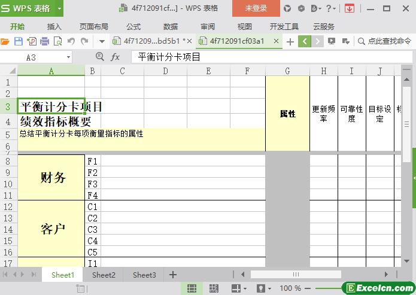Click the Open folder icon
This screenshot has width=416, height=295.
click(5, 41)
